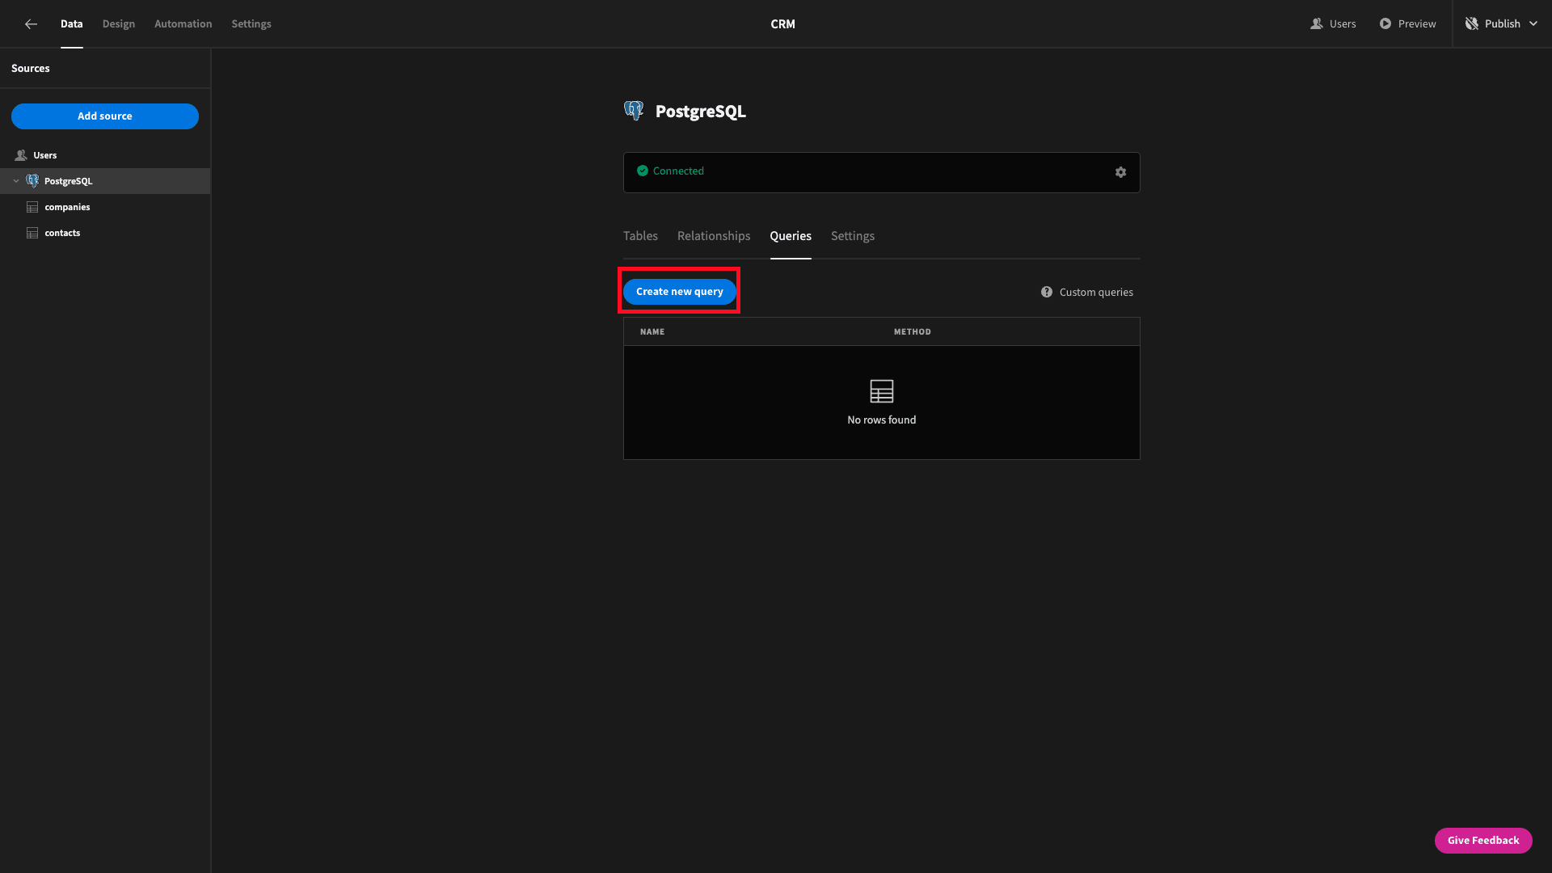
Task: Click the PostgreSQL logo beside the heading
Action: point(634,111)
